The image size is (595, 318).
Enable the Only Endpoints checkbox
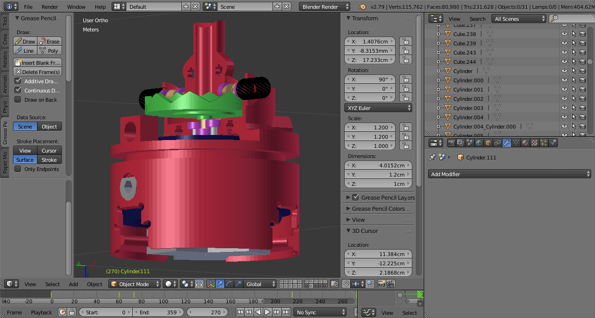tap(18, 169)
